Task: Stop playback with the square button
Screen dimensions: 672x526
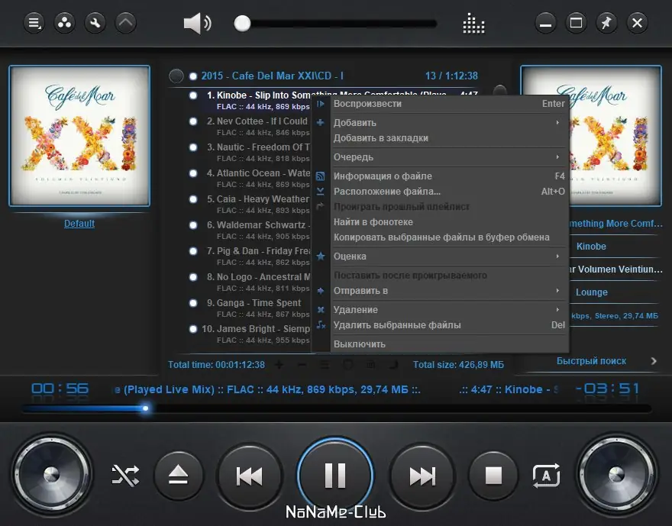Action: point(493,476)
